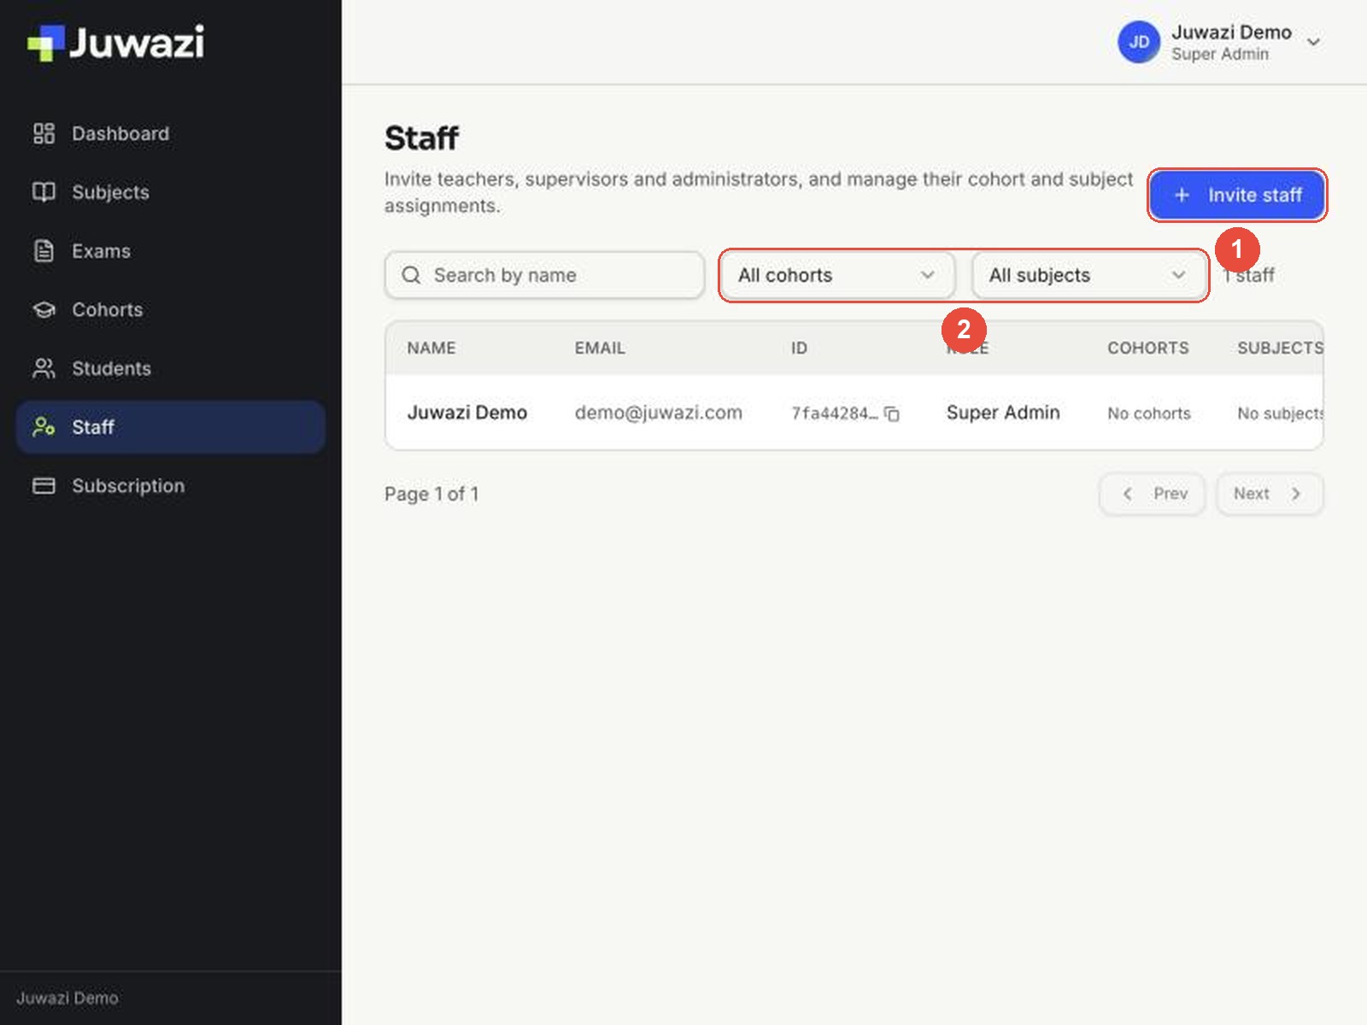1367x1025 pixels.
Task: Expand the Juwazi Demo account menu chevron
Action: click(x=1314, y=42)
